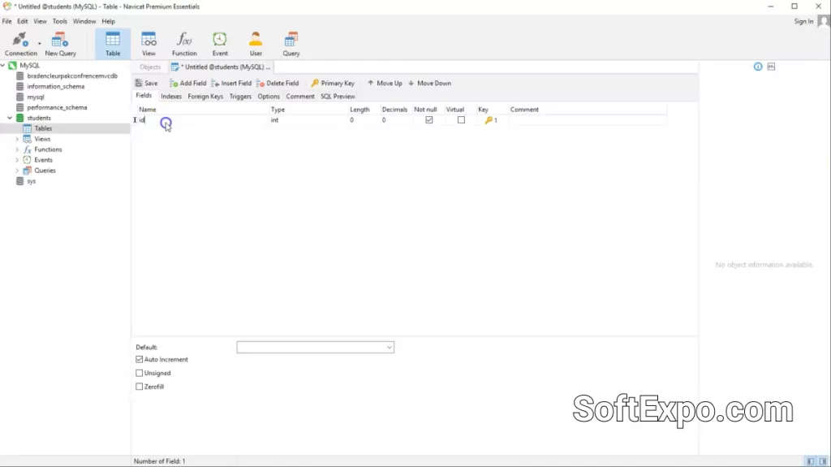The height and width of the screenshot is (467, 831).
Task: Open the DDL panel icon
Action: 771,67
